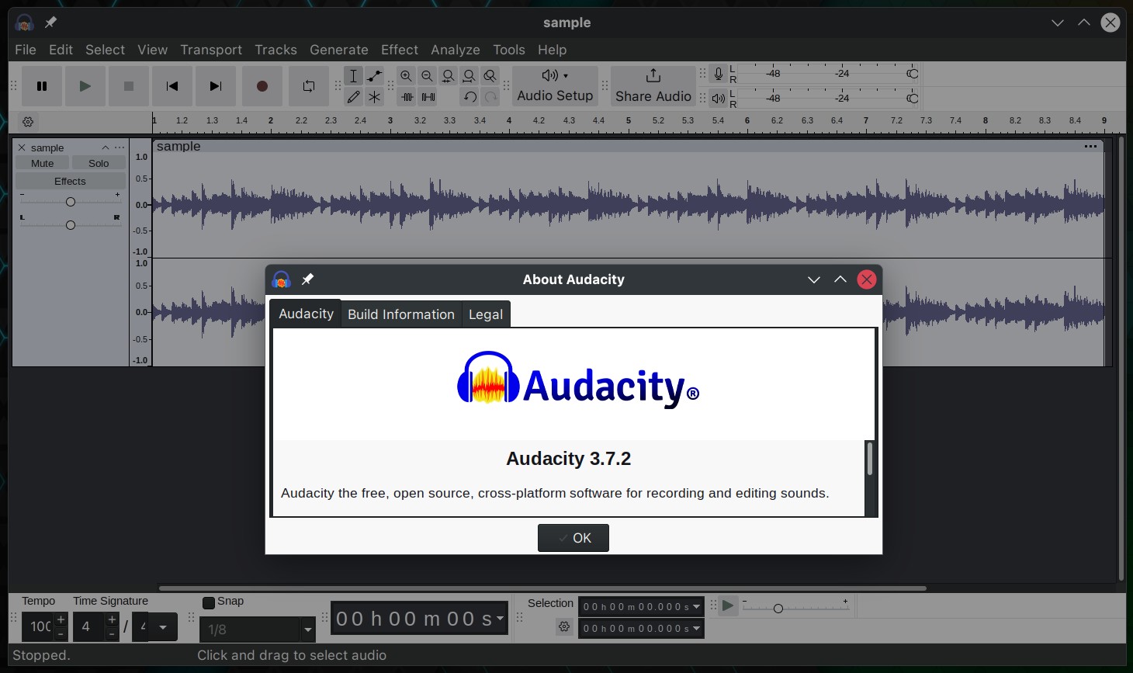Screen dimensions: 1133x673
Task: Click Fit Project to Width icon
Action: click(x=469, y=76)
